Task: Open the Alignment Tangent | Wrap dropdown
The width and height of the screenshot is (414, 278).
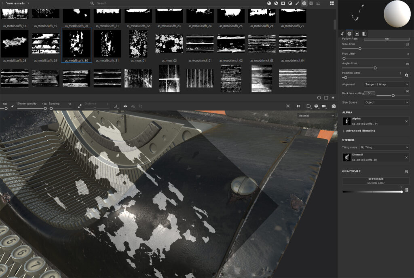Action: pos(387,84)
